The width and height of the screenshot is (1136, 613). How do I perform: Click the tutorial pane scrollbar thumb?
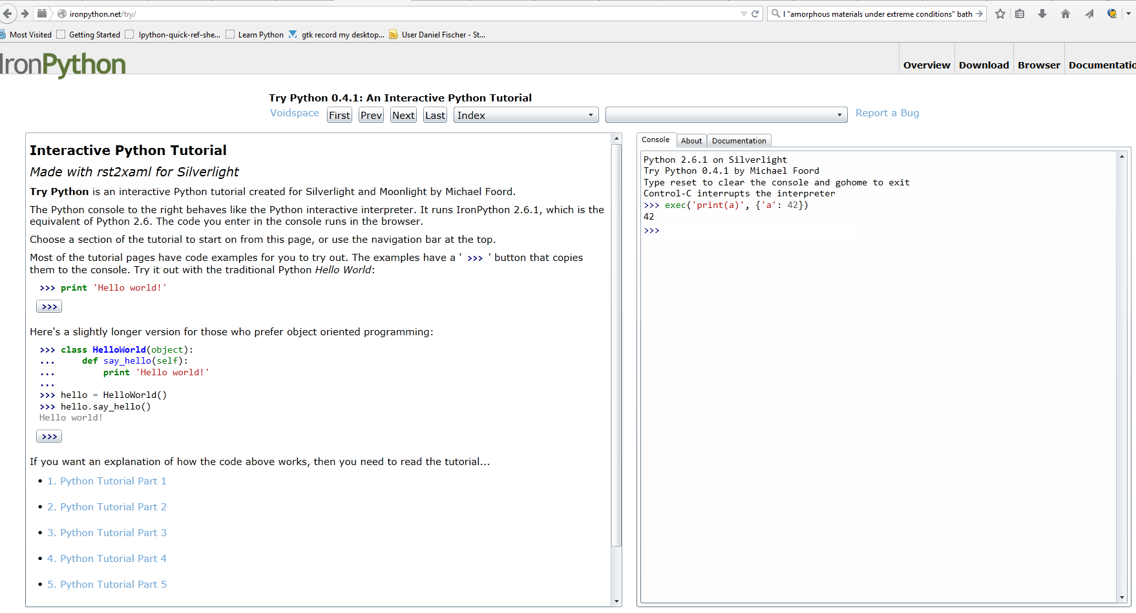point(616,346)
